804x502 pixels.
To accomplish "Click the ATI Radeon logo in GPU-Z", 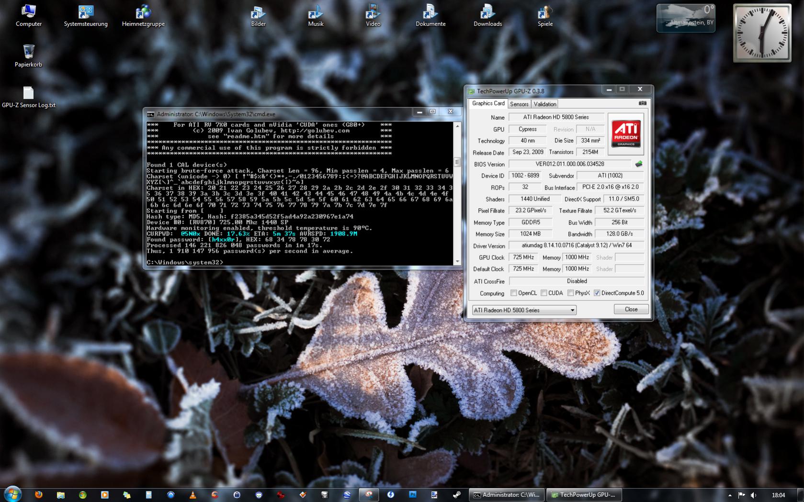I will coord(625,134).
